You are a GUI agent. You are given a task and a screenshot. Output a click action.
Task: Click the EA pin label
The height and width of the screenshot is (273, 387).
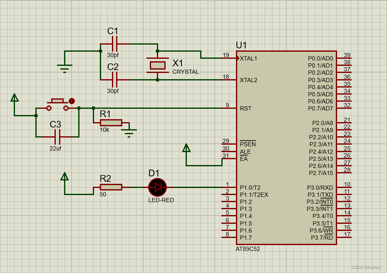coord(243,159)
